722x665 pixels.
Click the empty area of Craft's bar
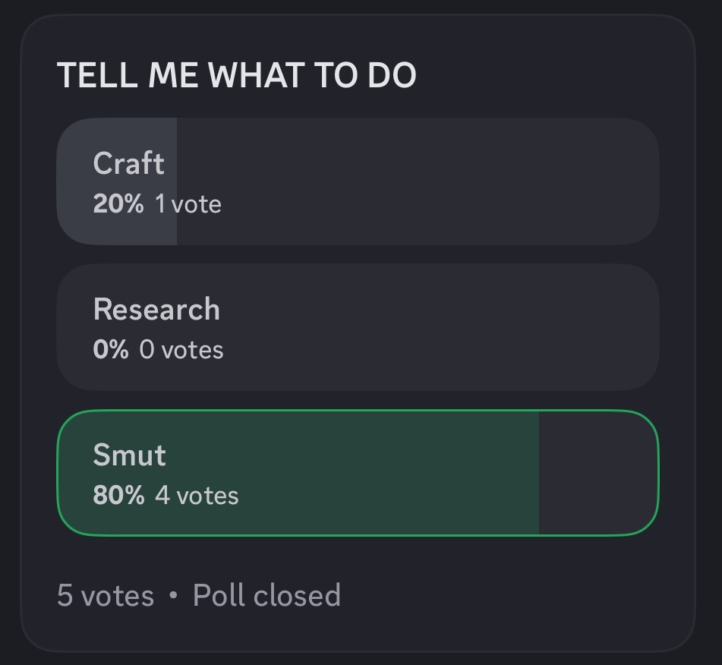(418, 181)
